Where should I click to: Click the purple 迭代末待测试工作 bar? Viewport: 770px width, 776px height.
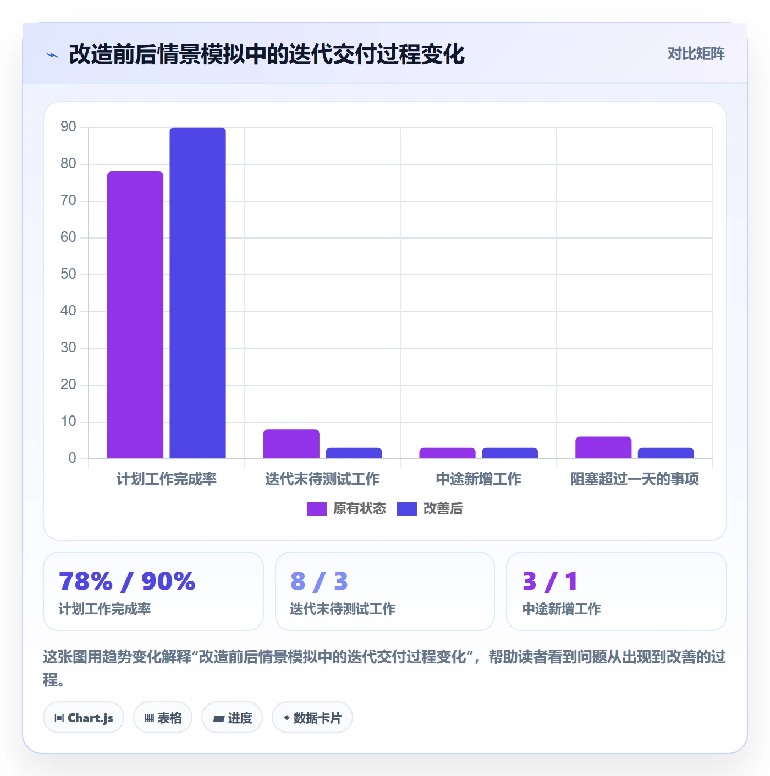click(x=291, y=444)
